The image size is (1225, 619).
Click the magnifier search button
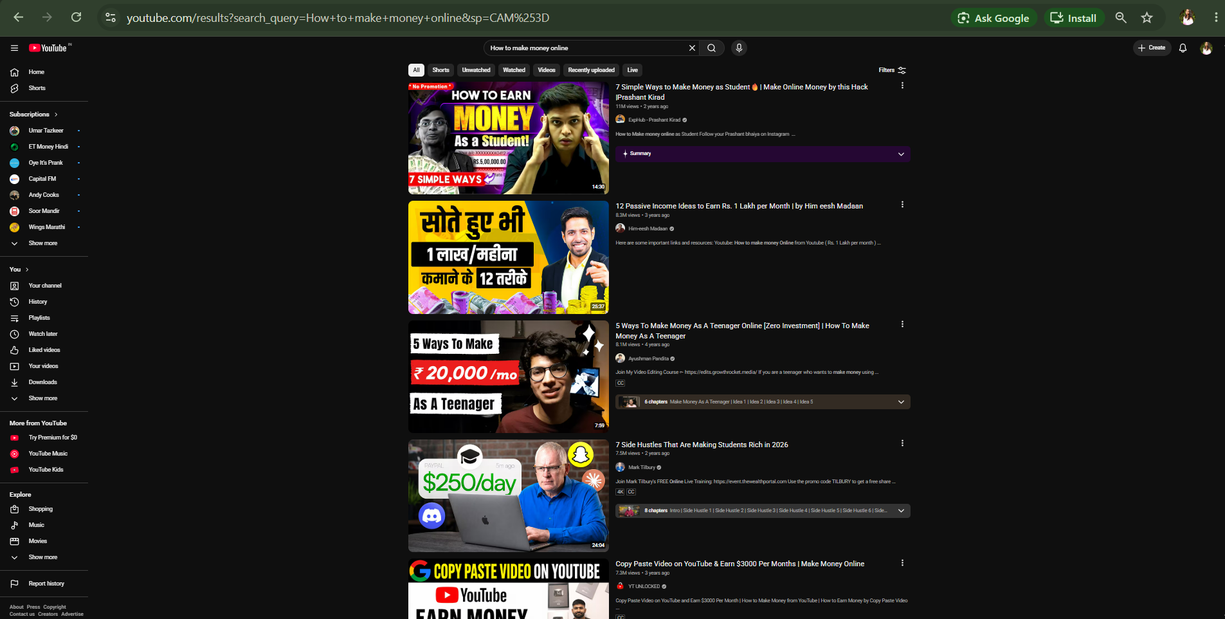[712, 48]
